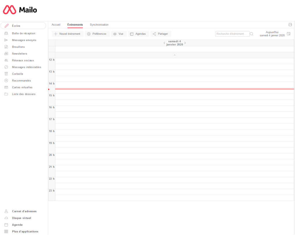This screenshot has height=235, width=295.
Task: Open Réseaux sociaux folder
Action: pos(23,60)
